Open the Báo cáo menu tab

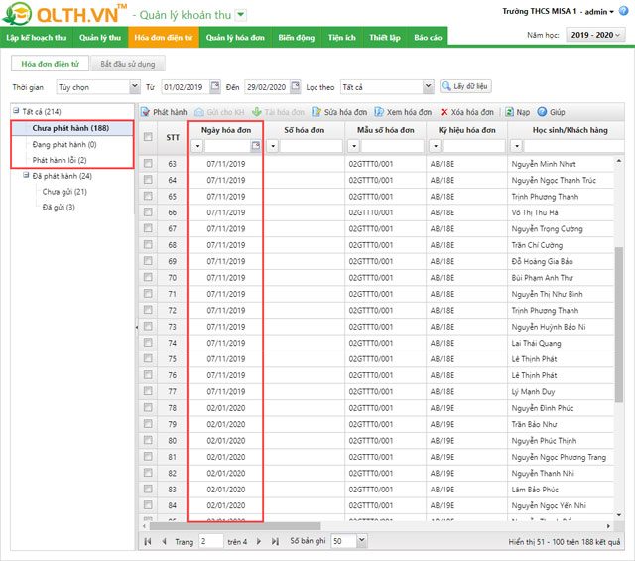pos(428,37)
